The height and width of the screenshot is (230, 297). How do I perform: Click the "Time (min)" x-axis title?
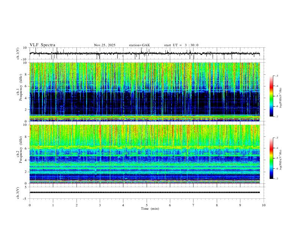point(150,209)
